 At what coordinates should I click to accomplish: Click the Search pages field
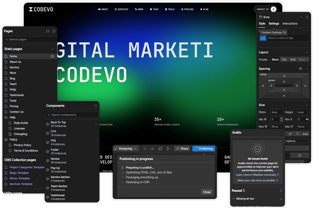pyautogui.click(x=30, y=39)
